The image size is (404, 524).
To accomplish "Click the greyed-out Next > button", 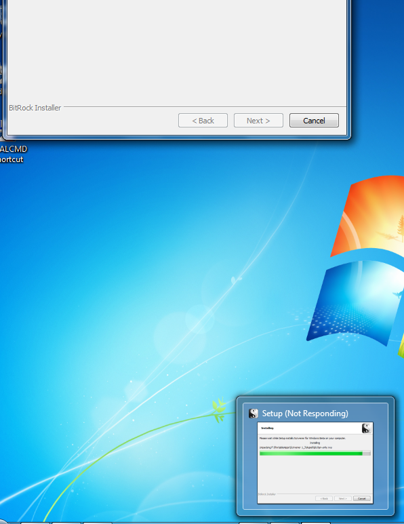I will point(258,120).
